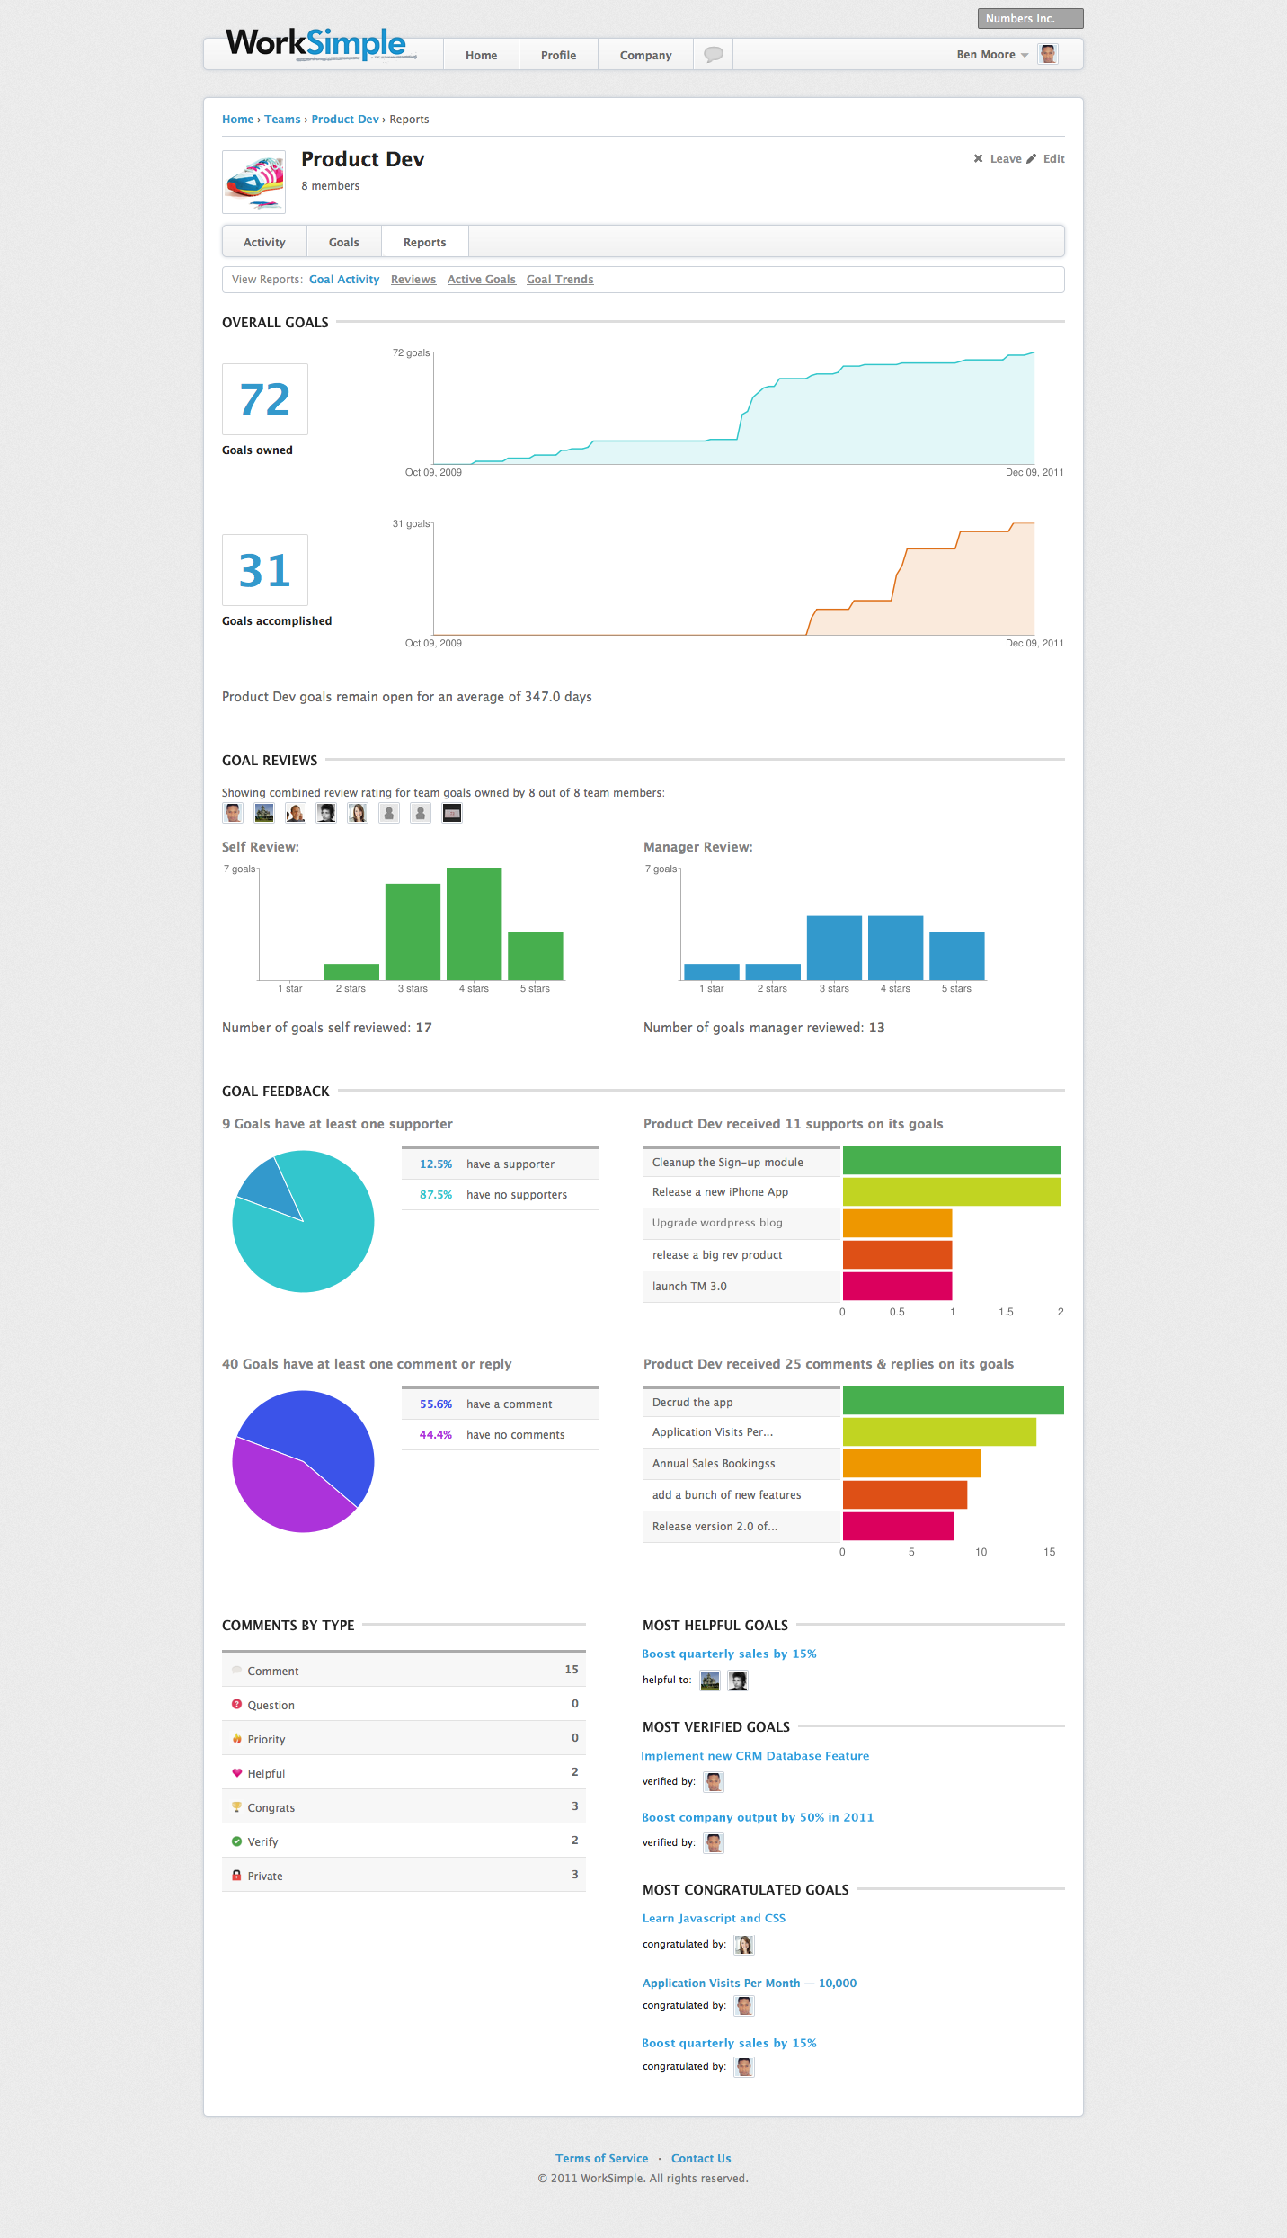Click the green 'Cleanup the Sign-up module' bar
This screenshot has height=2238, width=1287.
952,1160
